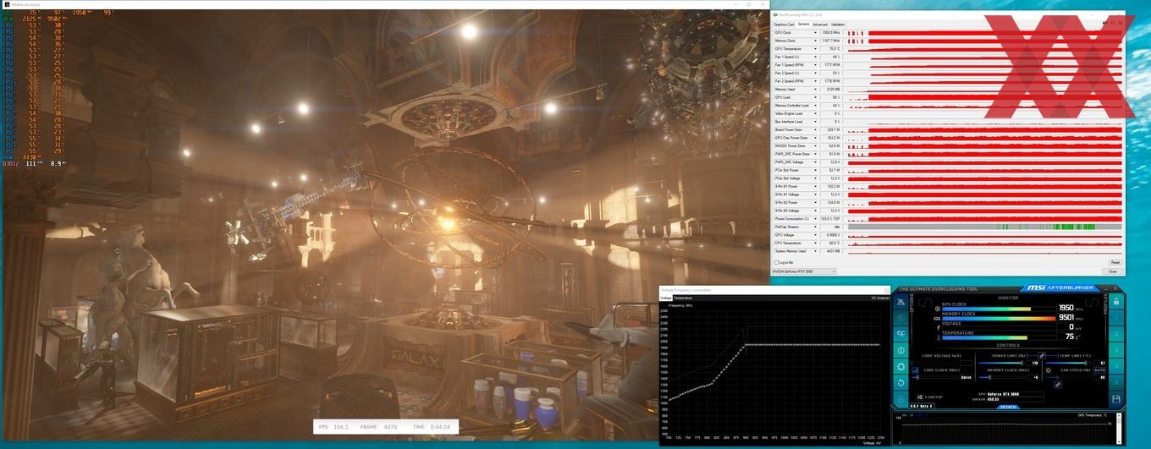Open the PerfCap Reason sensor dropdown arrow

point(815,227)
